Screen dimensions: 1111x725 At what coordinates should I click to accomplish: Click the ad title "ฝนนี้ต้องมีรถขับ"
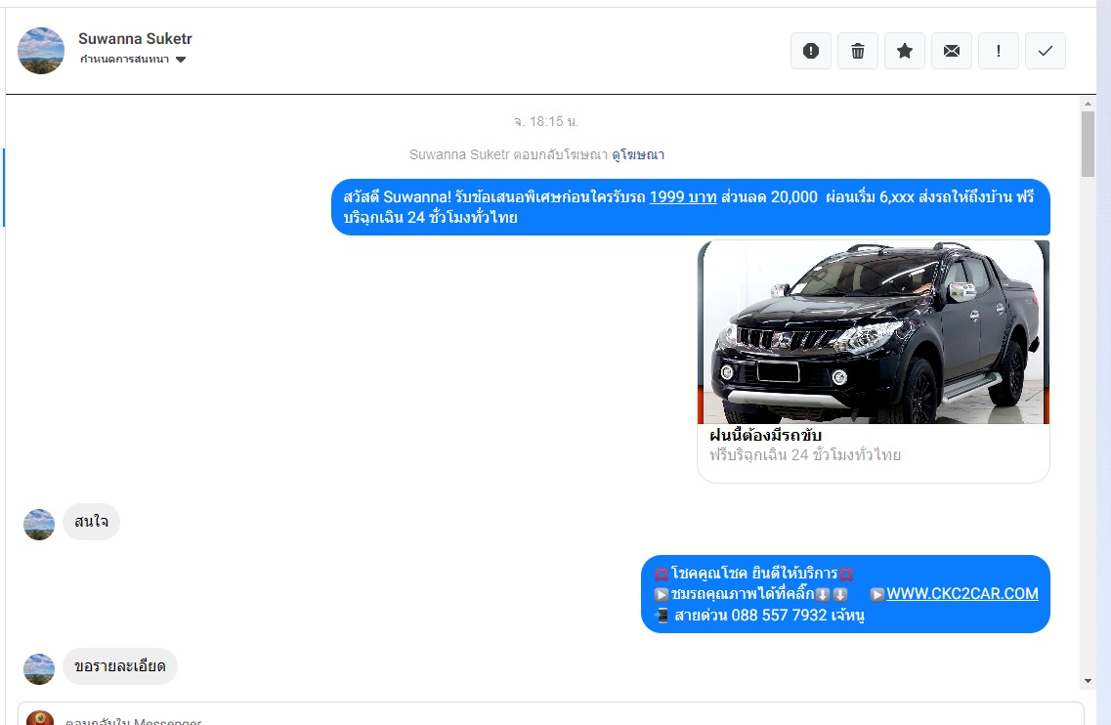coord(765,435)
